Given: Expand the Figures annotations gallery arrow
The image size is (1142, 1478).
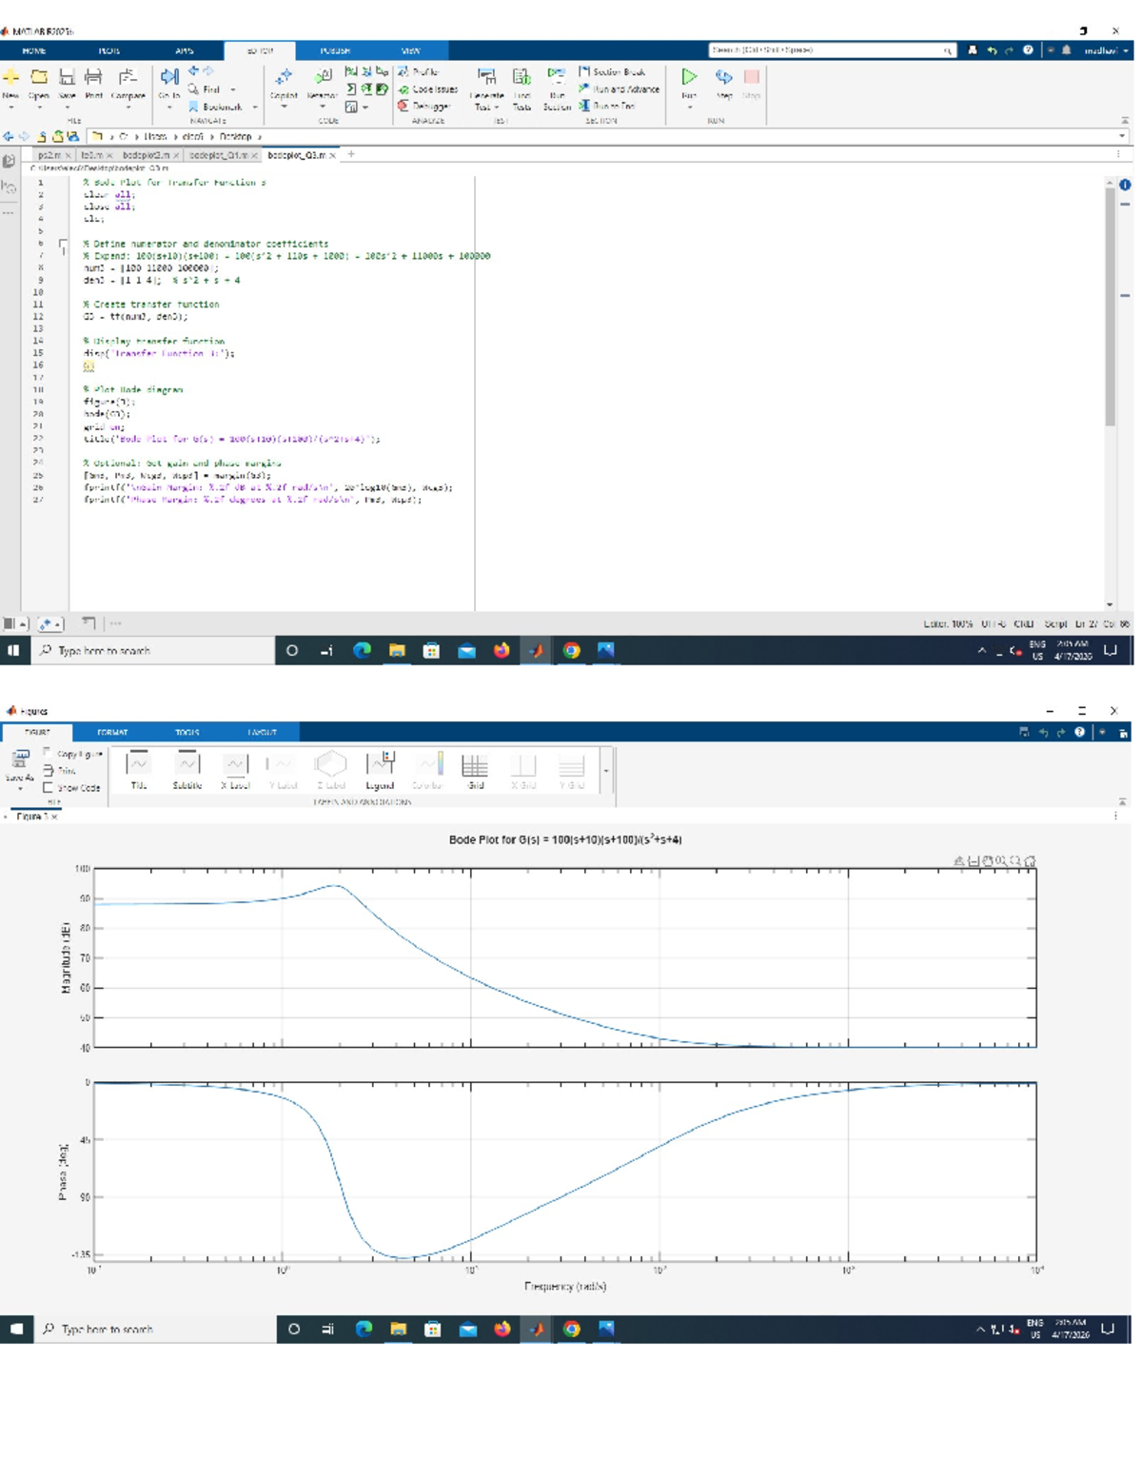Looking at the screenshot, I should point(606,770).
